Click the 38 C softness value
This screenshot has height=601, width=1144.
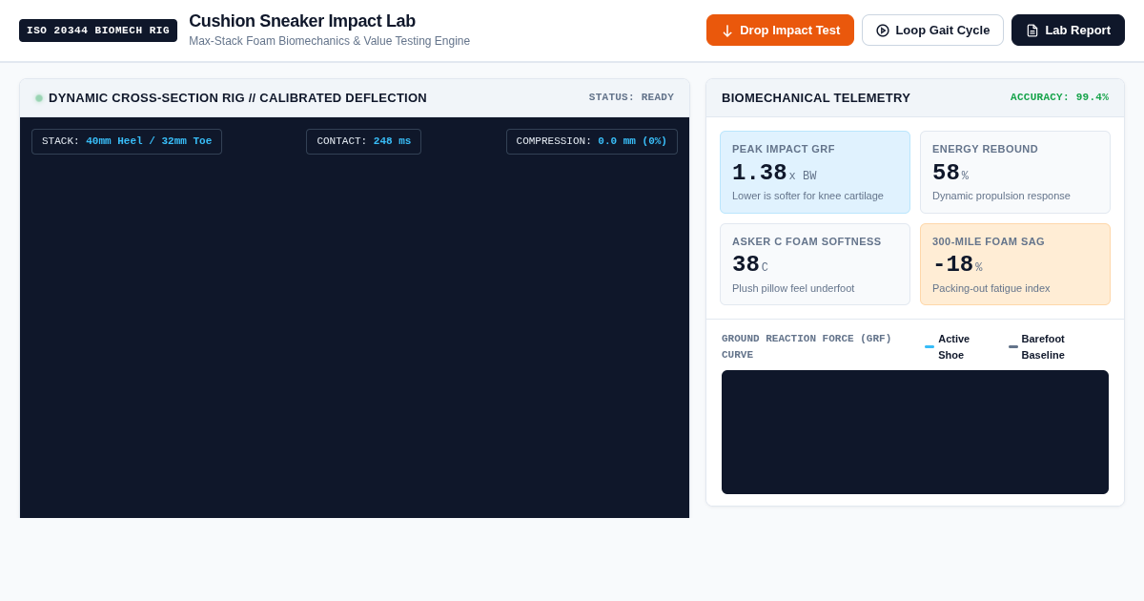[750, 264]
